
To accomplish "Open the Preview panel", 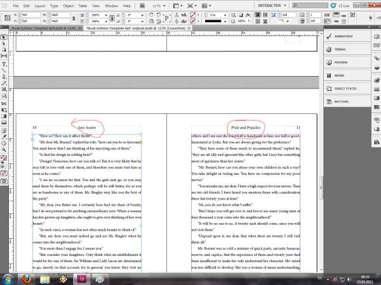I will coord(347,63).
